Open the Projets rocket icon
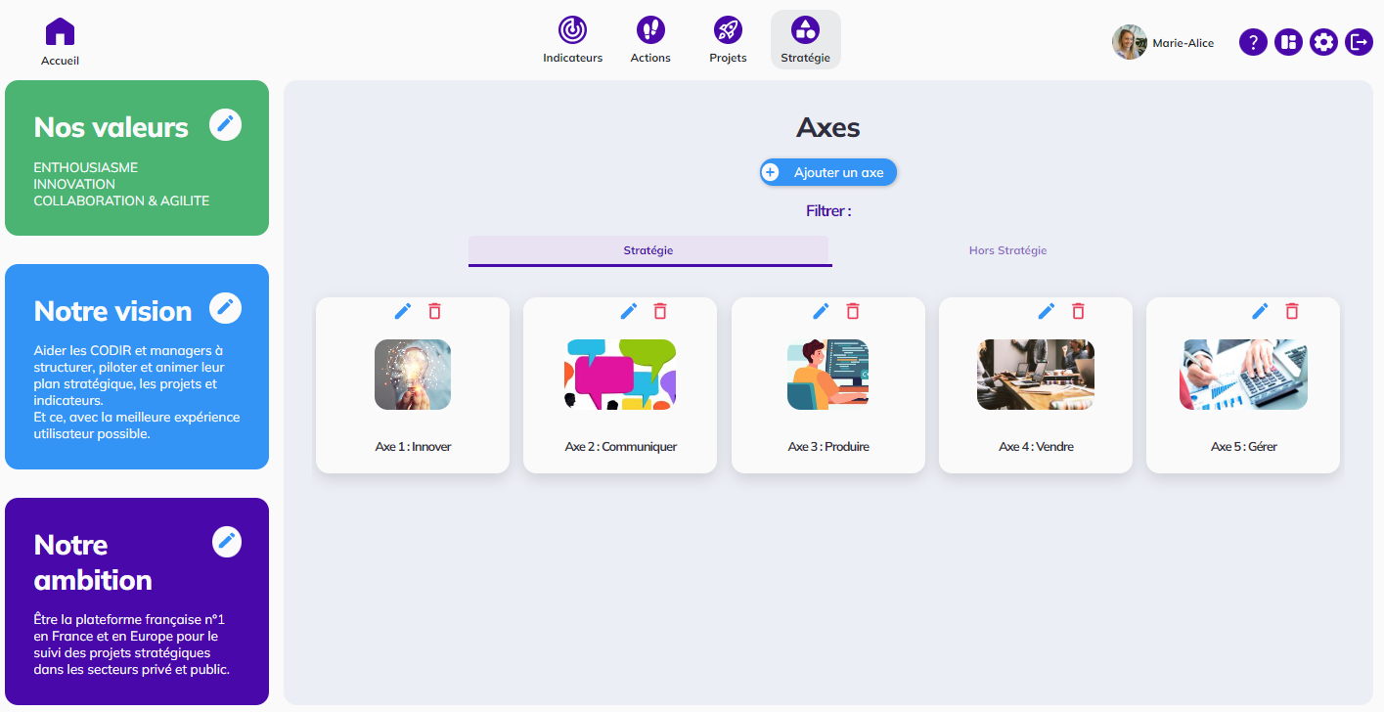 (x=727, y=30)
